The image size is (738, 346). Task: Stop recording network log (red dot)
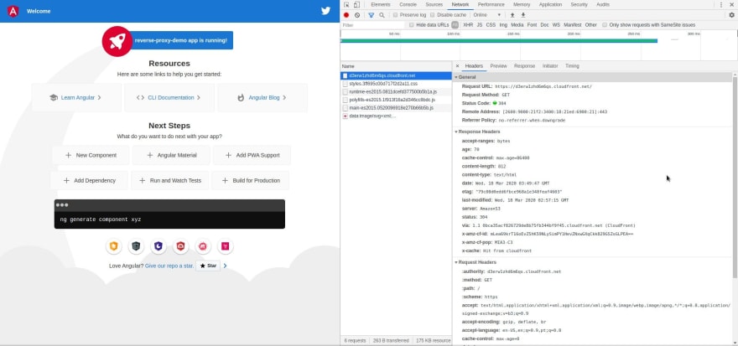click(346, 15)
